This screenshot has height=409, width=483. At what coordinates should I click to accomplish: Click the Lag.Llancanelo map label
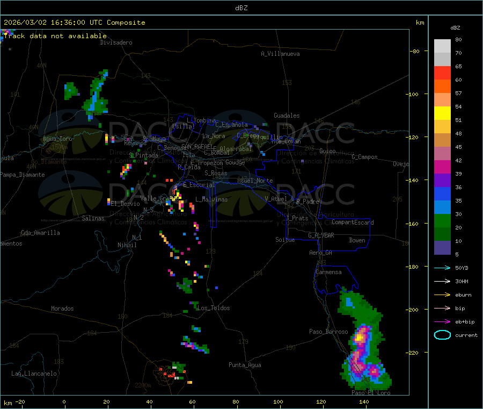pyautogui.click(x=34, y=374)
